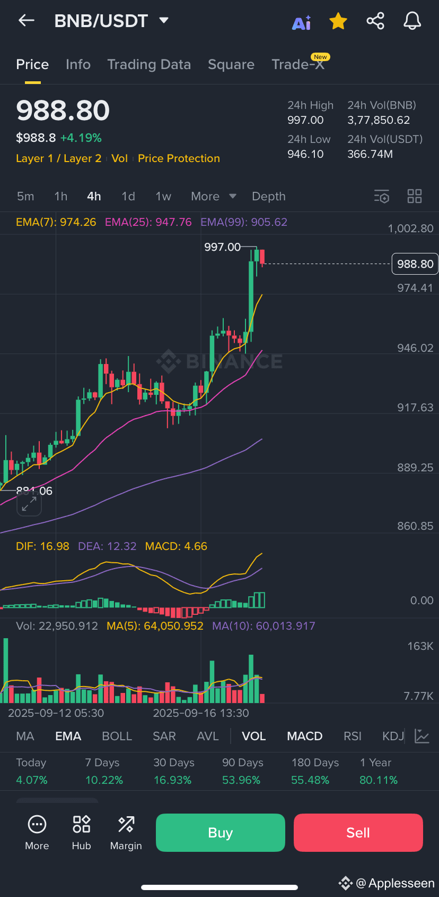This screenshot has width=439, height=897.
Task: Toggle the EMA indicator
Action: click(x=68, y=736)
